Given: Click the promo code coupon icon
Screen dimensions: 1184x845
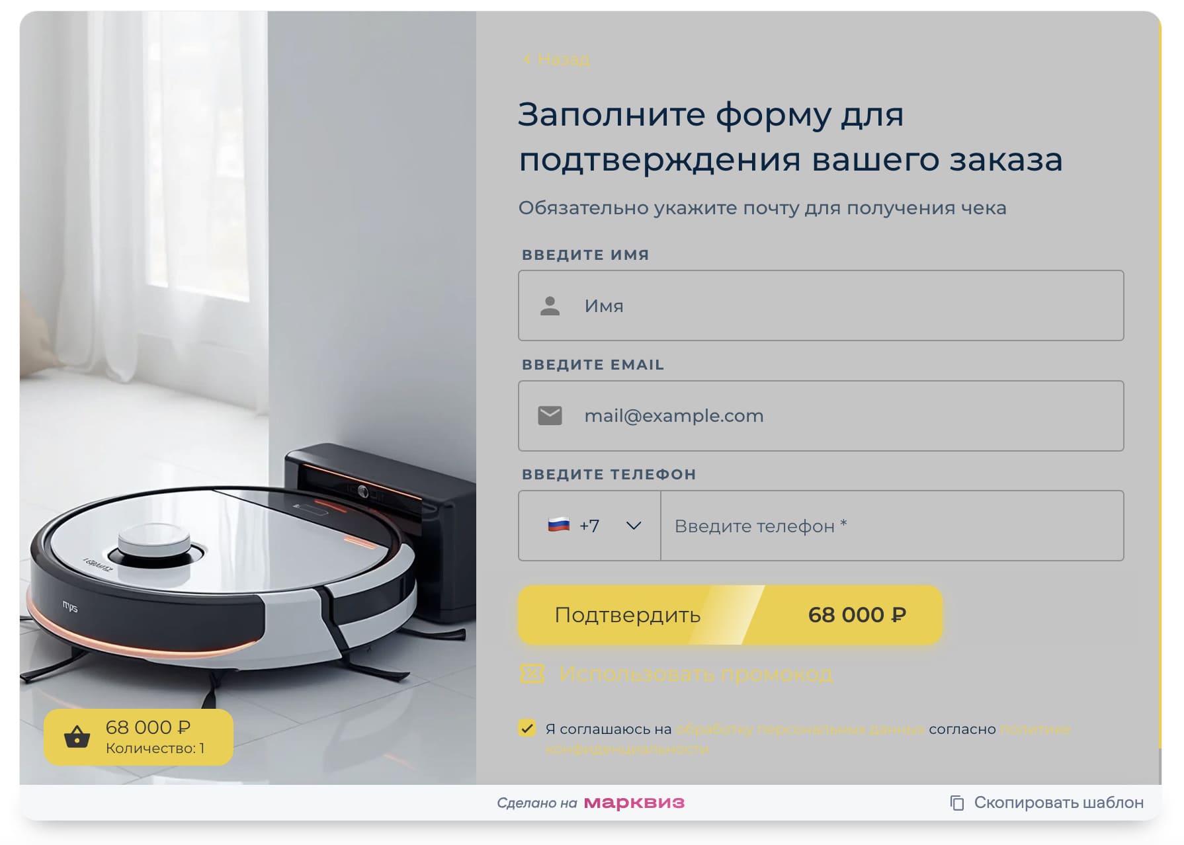Looking at the screenshot, I should click(x=532, y=674).
